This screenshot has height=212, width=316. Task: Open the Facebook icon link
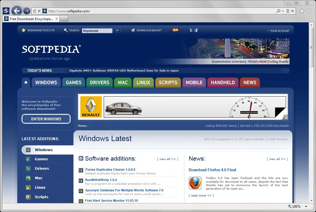click(196, 30)
